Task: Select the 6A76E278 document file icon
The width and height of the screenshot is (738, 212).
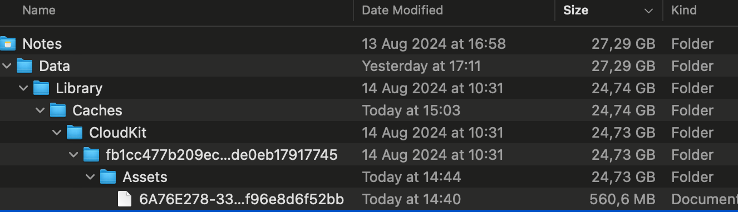Action: coord(125,199)
